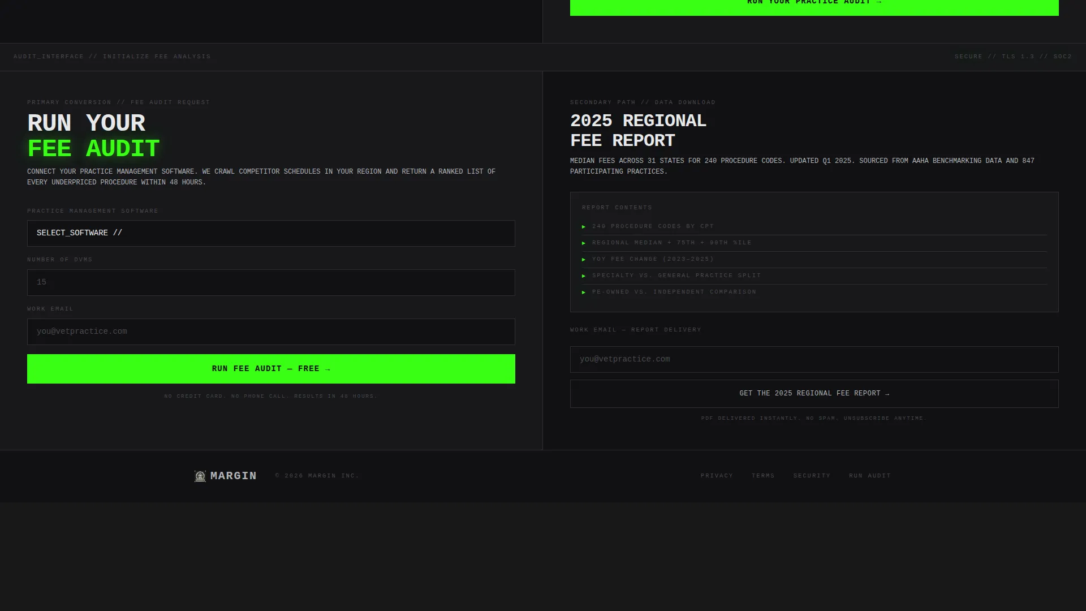Open the Privacy footer link

[717, 476]
